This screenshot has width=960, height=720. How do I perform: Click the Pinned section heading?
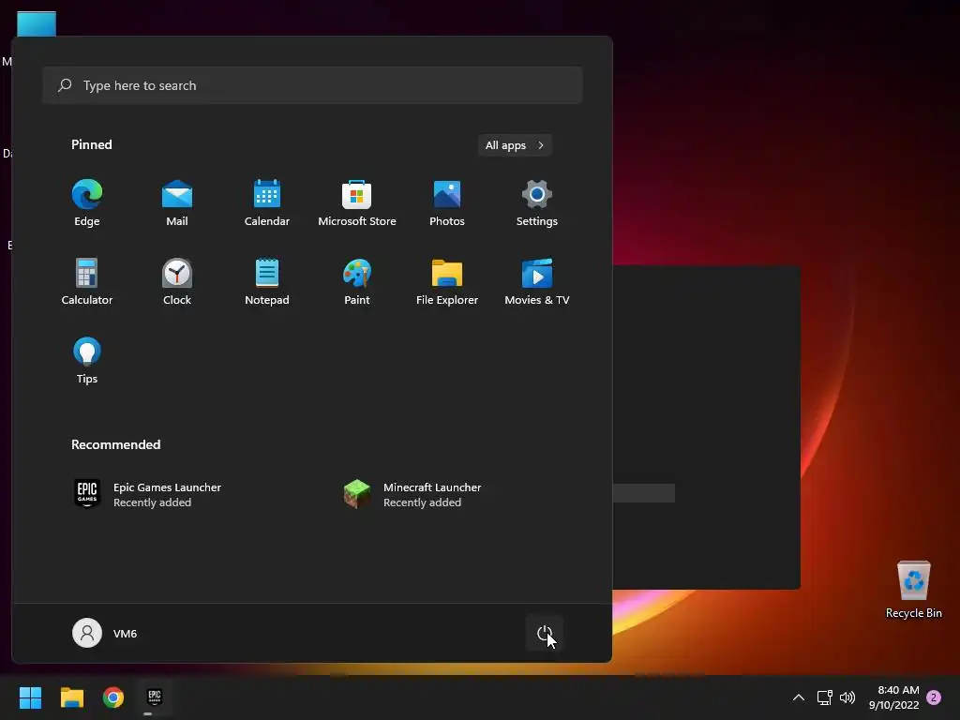(91, 144)
